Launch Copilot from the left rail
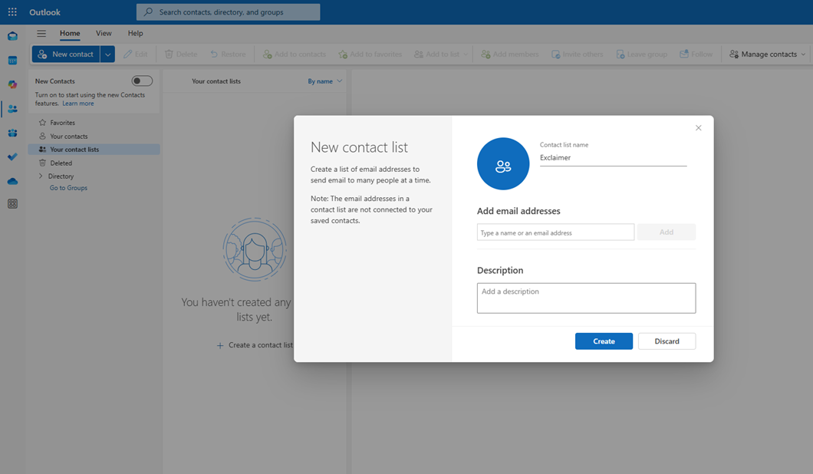 point(12,84)
